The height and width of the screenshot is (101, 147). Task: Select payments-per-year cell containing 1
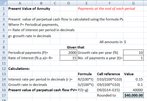tap(133, 58)
